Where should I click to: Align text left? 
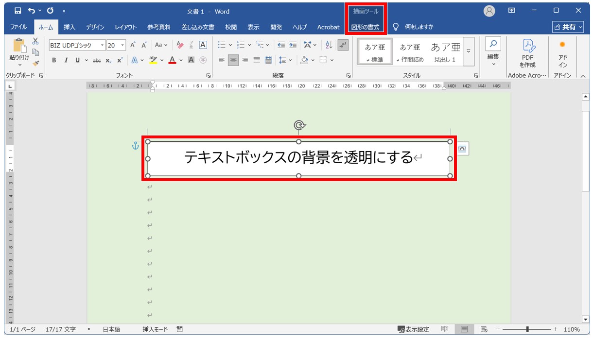(x=222, y=60)
